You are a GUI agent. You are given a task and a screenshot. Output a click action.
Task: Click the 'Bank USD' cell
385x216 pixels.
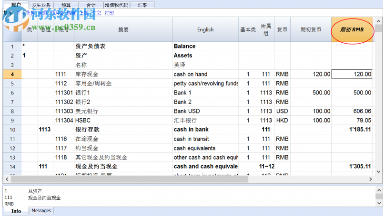tap(205, 111)
